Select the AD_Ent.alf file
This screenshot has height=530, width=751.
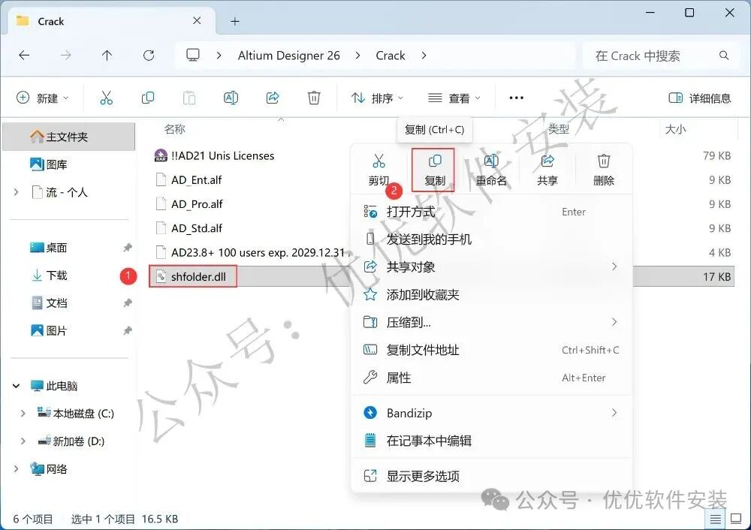point(196,180)
